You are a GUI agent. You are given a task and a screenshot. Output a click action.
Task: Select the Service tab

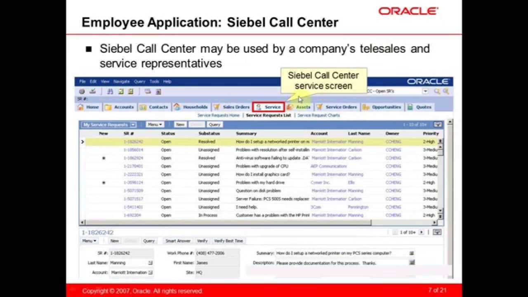[x=268, y=107]
